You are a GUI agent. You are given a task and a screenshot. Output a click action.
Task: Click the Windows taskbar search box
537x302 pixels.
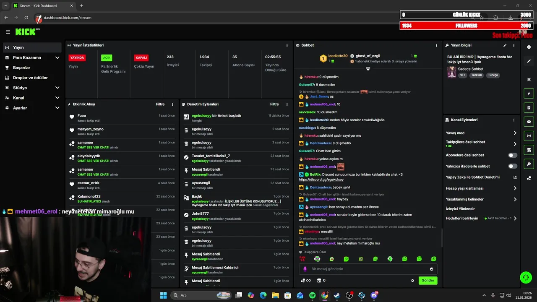(x=201, y=295)
